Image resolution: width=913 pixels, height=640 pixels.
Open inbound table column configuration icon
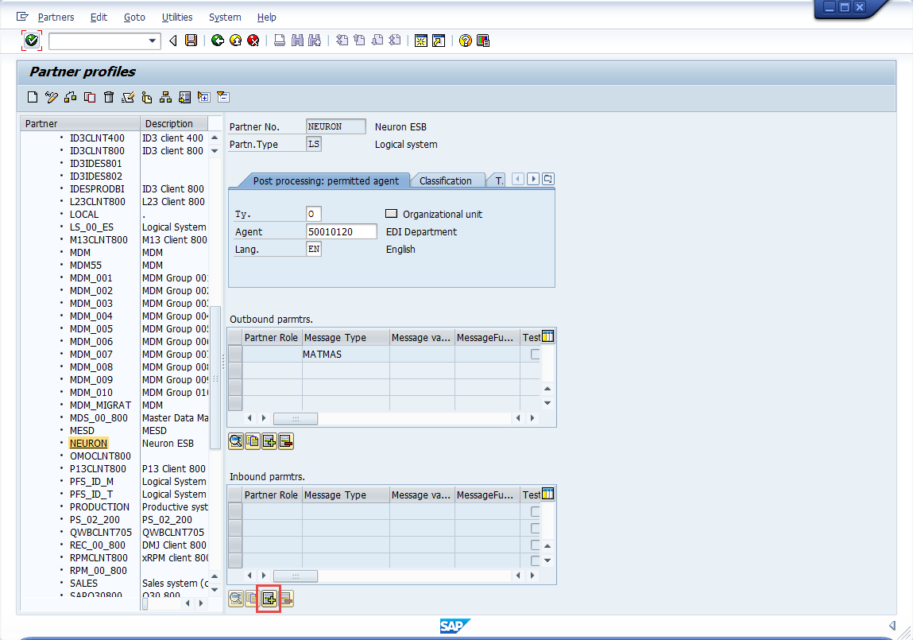pos(548,494)
